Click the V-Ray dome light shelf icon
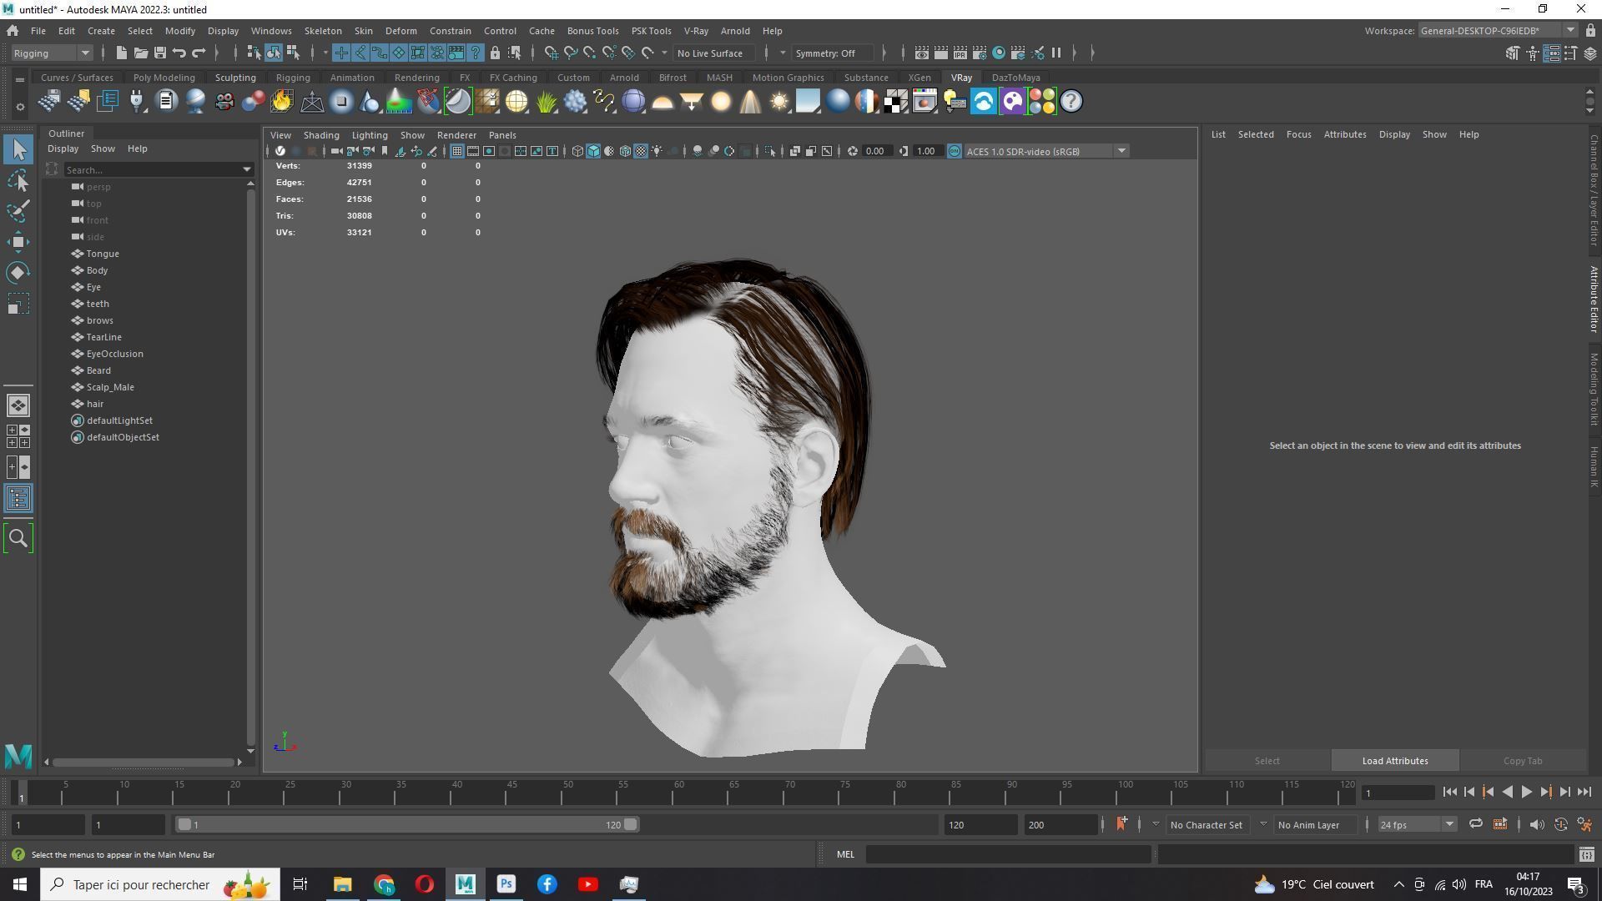 (x=662, y=102)
